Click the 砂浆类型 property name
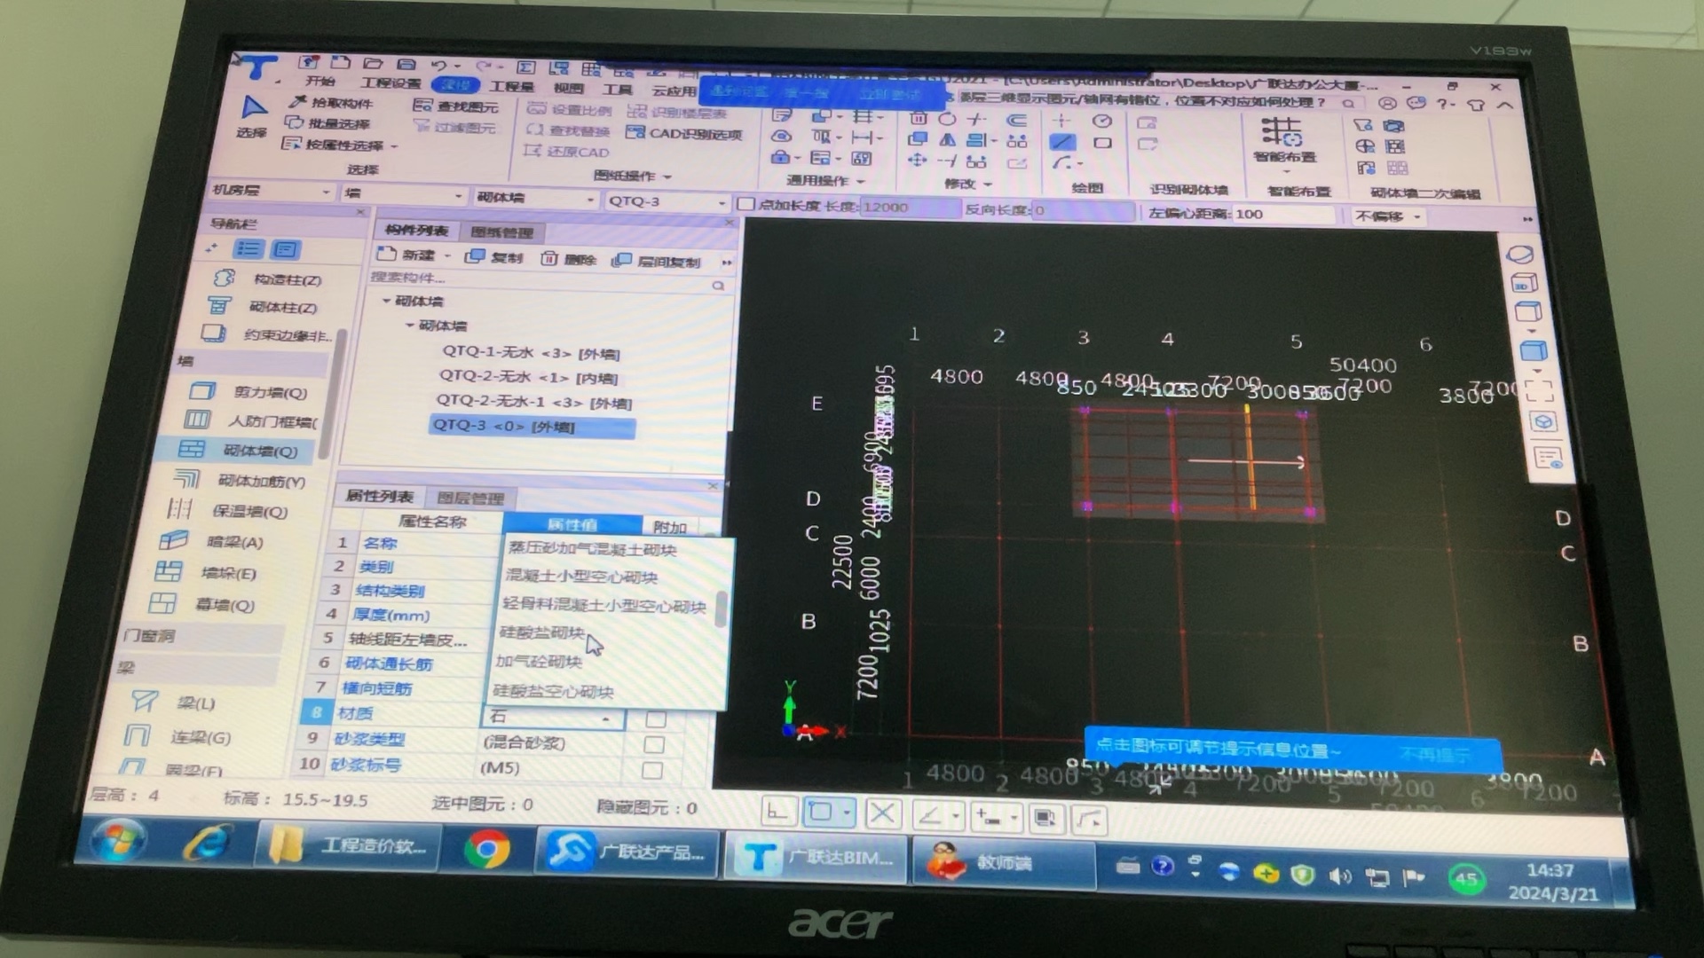 click(x=368, y=739)
